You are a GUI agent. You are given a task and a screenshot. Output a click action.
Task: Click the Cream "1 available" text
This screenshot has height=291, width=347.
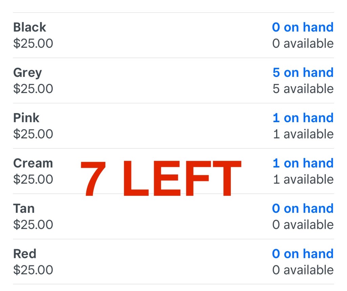click(303, 180)
